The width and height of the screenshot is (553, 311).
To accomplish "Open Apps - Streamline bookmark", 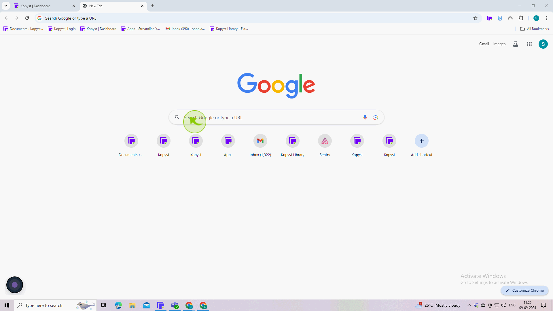I will tap(141, 29).
